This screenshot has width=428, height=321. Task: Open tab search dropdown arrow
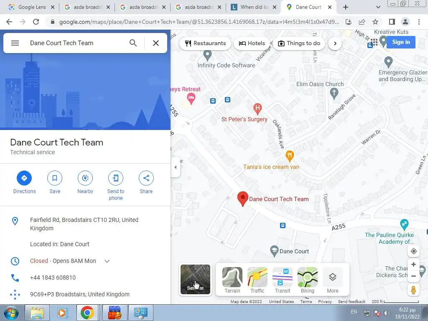pos(378,7)
